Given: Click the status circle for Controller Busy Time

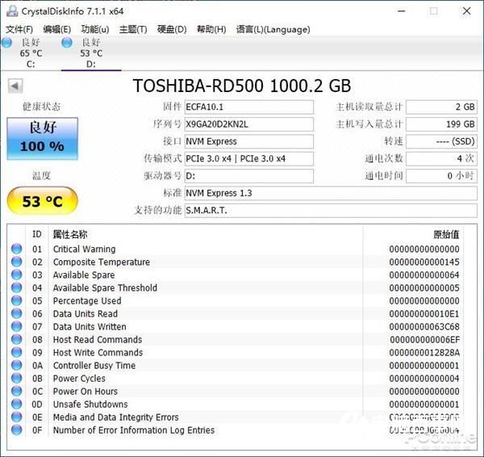Looking at the screenshot, I should point(17,365).
